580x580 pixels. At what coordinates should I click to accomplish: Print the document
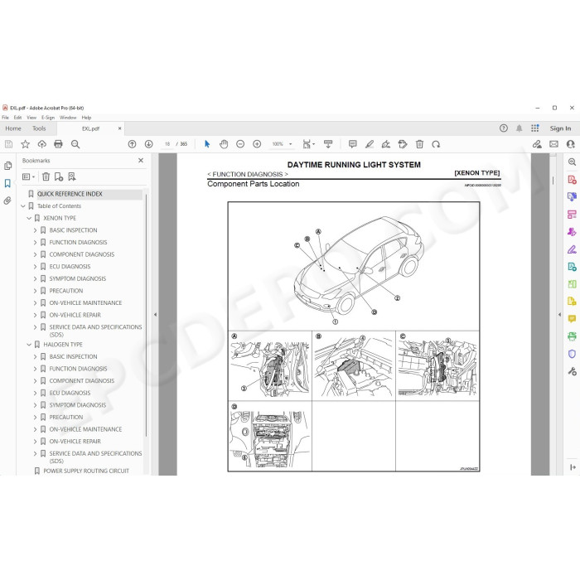pos(59,144)
